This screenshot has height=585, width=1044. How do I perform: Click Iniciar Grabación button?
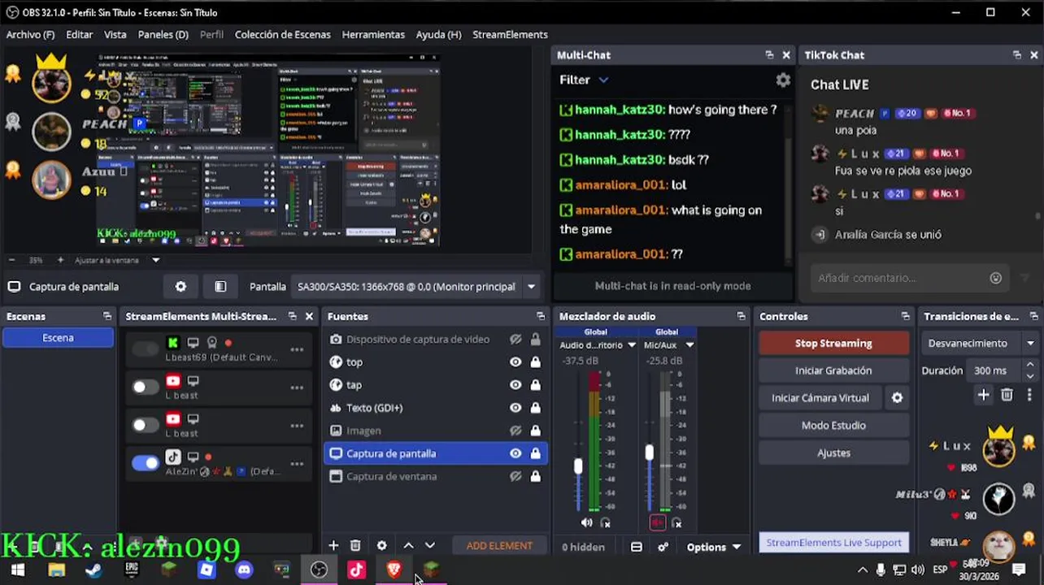pos(833,370)
